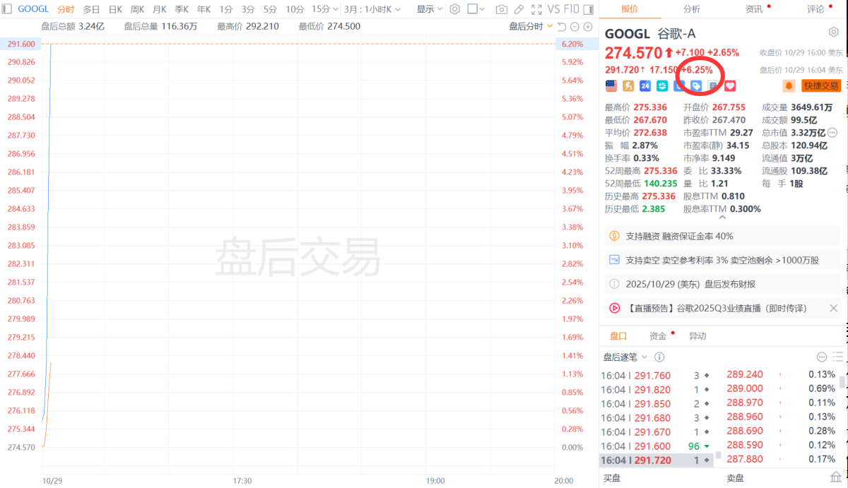Screen dimensions: 848x488
Task: Toggle the chart layout square box
Action: 473,9
